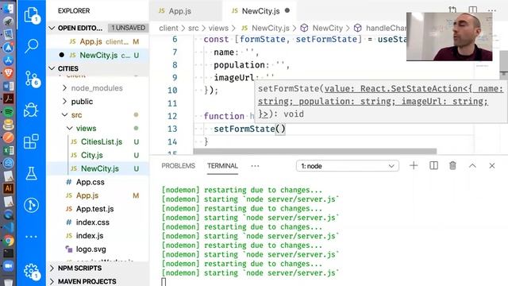Viewport: 508px width, 286px height.
Task: Open the Search view in activity bar
Action: pyautogui.click(x=31, y=46)
